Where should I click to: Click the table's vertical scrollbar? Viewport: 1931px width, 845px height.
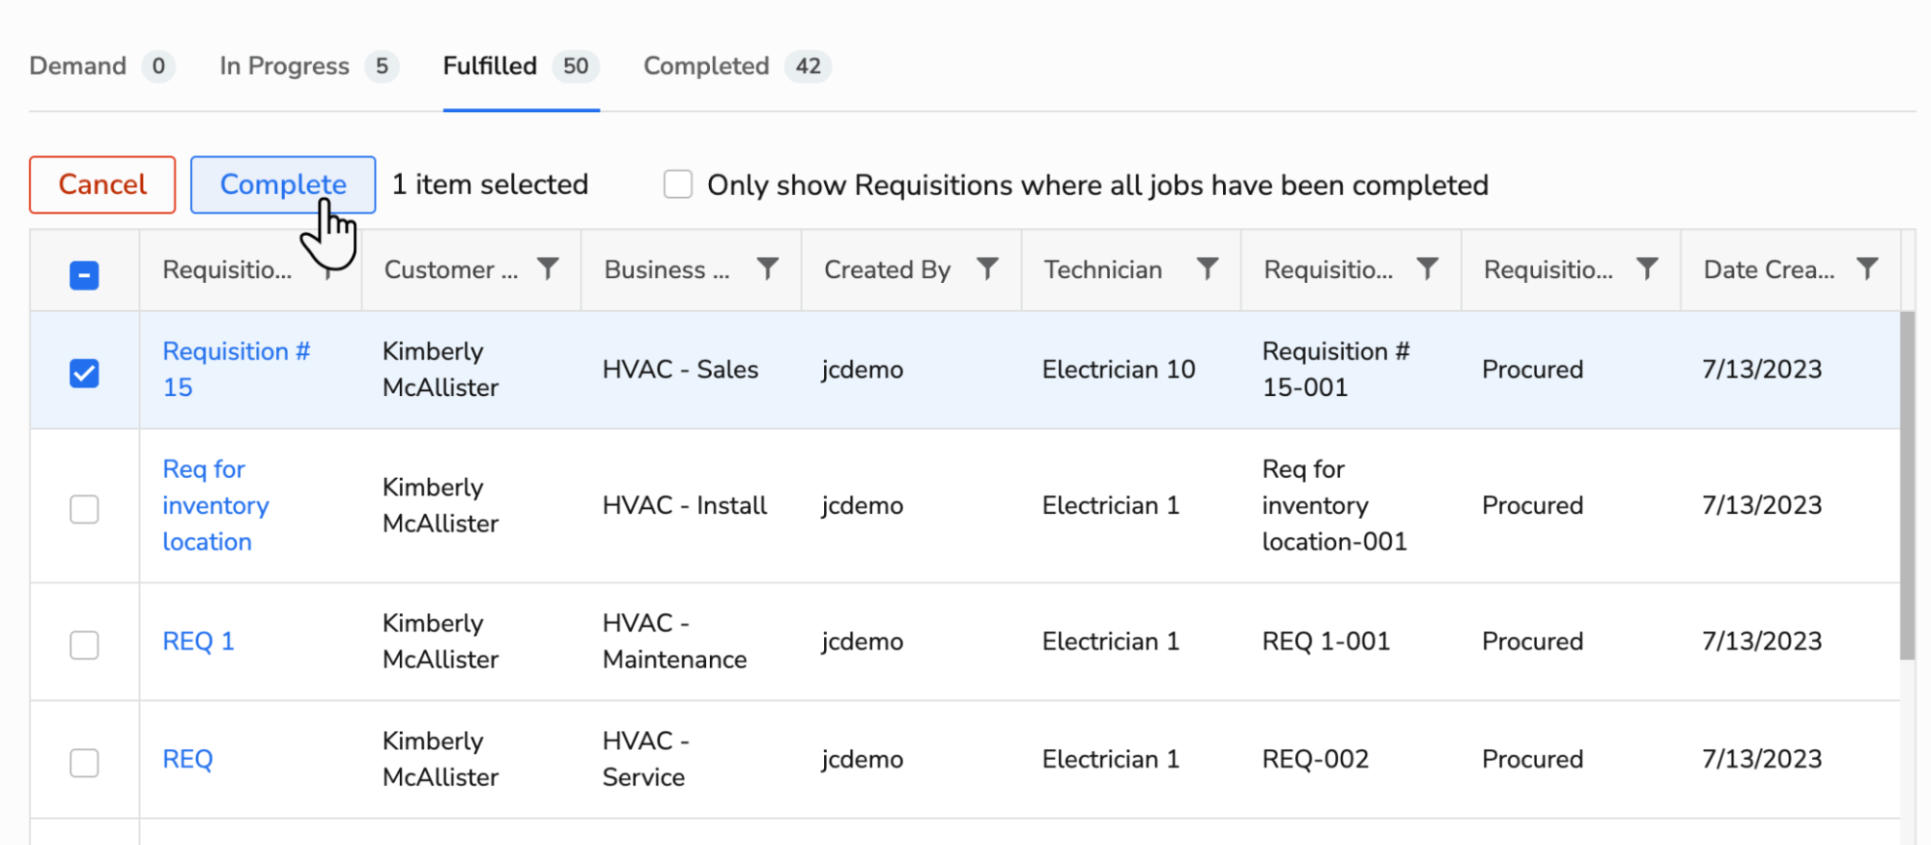(1907, 485)
